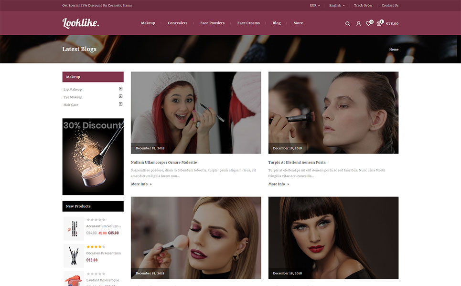Click the Eye Makeup category link
461x286 pixels.
pyautogui.click(x=73, y=97)
